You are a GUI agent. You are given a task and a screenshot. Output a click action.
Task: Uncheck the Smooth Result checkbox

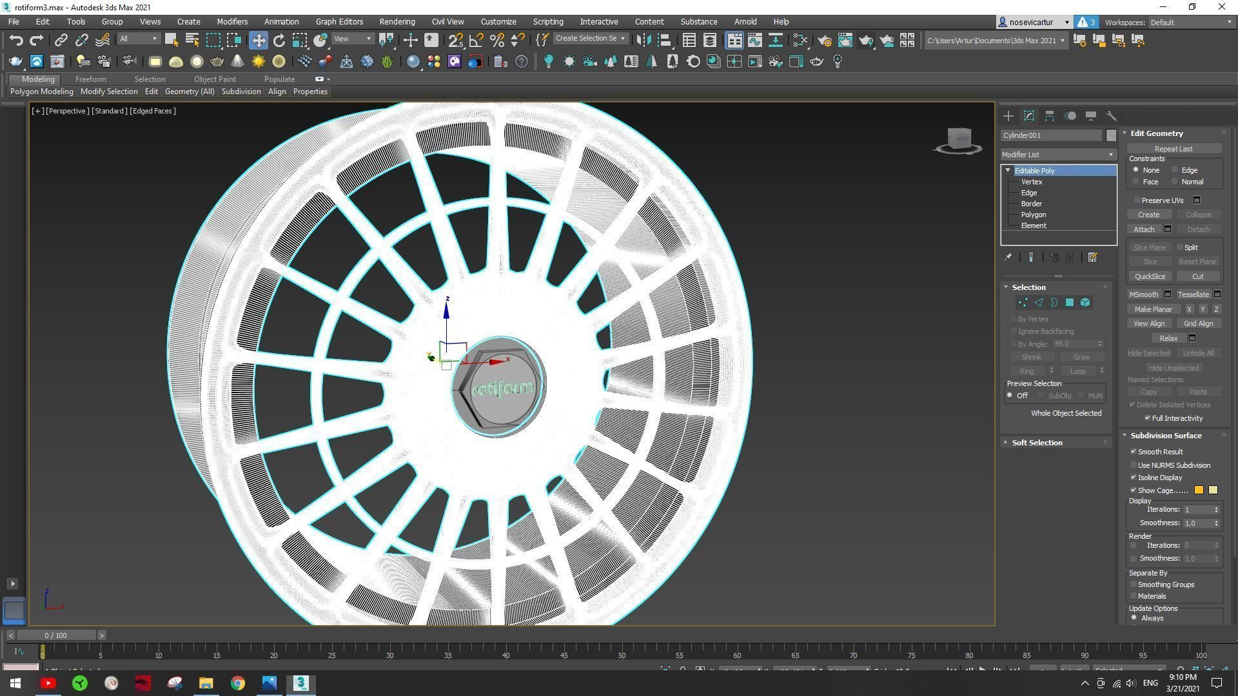pyautogui.click(x=1134, y=451)
